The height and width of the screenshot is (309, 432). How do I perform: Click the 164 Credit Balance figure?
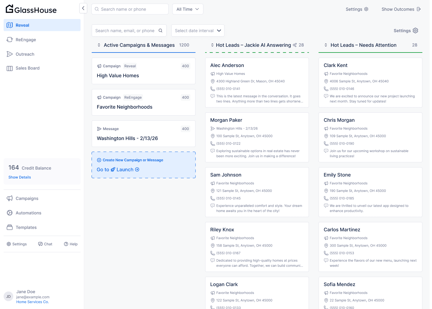(14, 167)
